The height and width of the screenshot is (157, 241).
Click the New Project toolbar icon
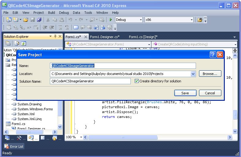click(9, 20)
